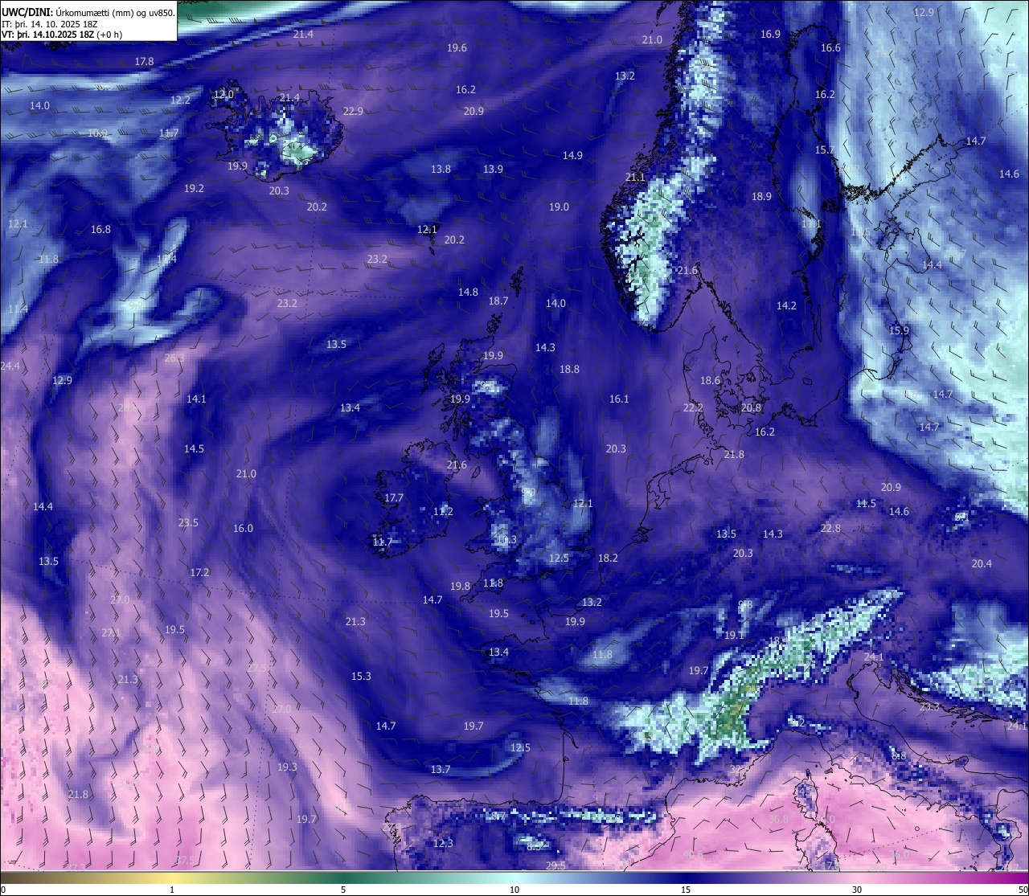Image resolution: width=1029 pixels, height=896 pixels.
Task: Click the 14.2 value over the Baltic
Action: pos(786,306)
